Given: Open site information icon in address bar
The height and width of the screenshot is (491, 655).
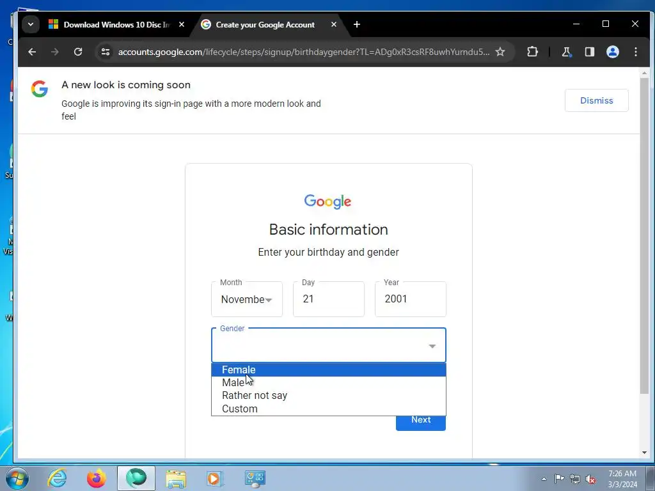Looking at the screenshot, I should tap(106, 52).
